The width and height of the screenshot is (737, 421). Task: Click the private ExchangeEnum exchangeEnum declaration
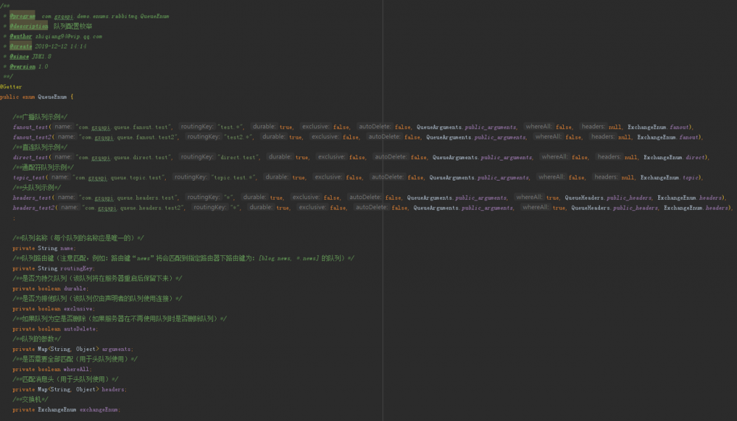[67, 410]
